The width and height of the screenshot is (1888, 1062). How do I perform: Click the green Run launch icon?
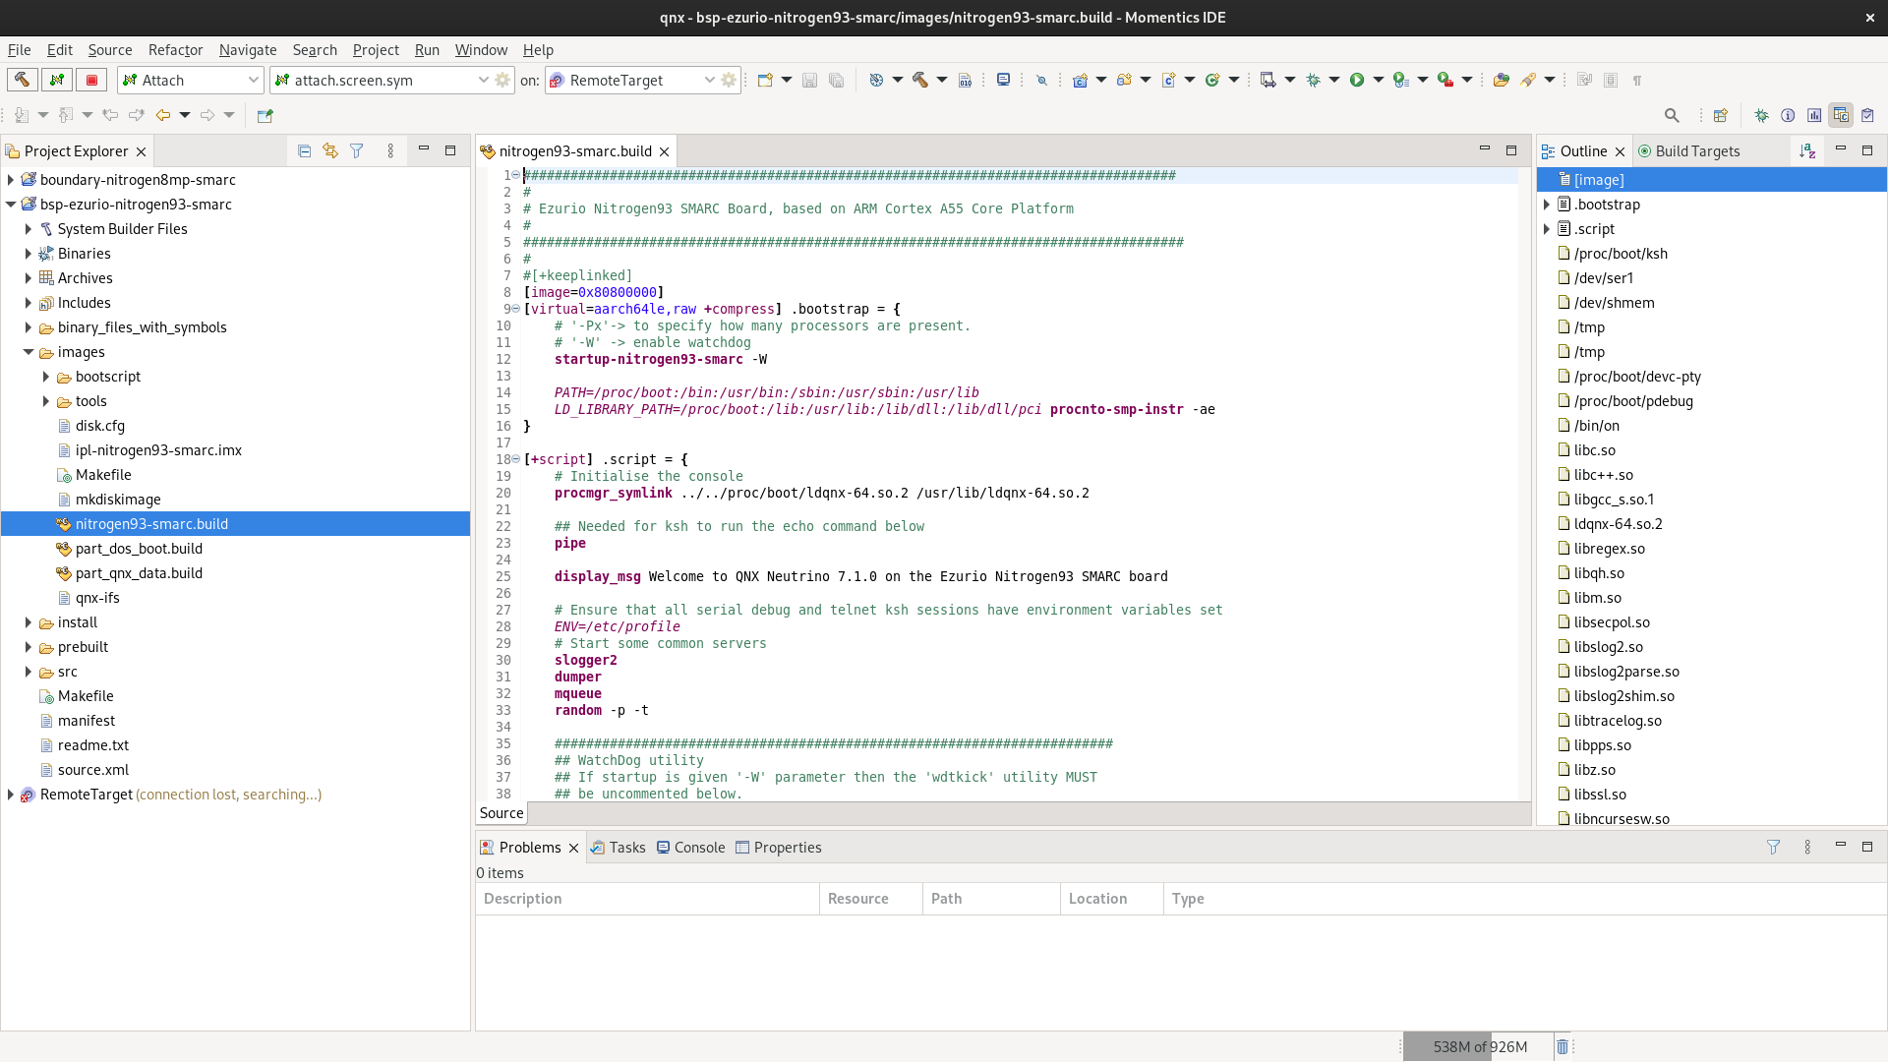pyautogui.click(x=1357, y=80)
